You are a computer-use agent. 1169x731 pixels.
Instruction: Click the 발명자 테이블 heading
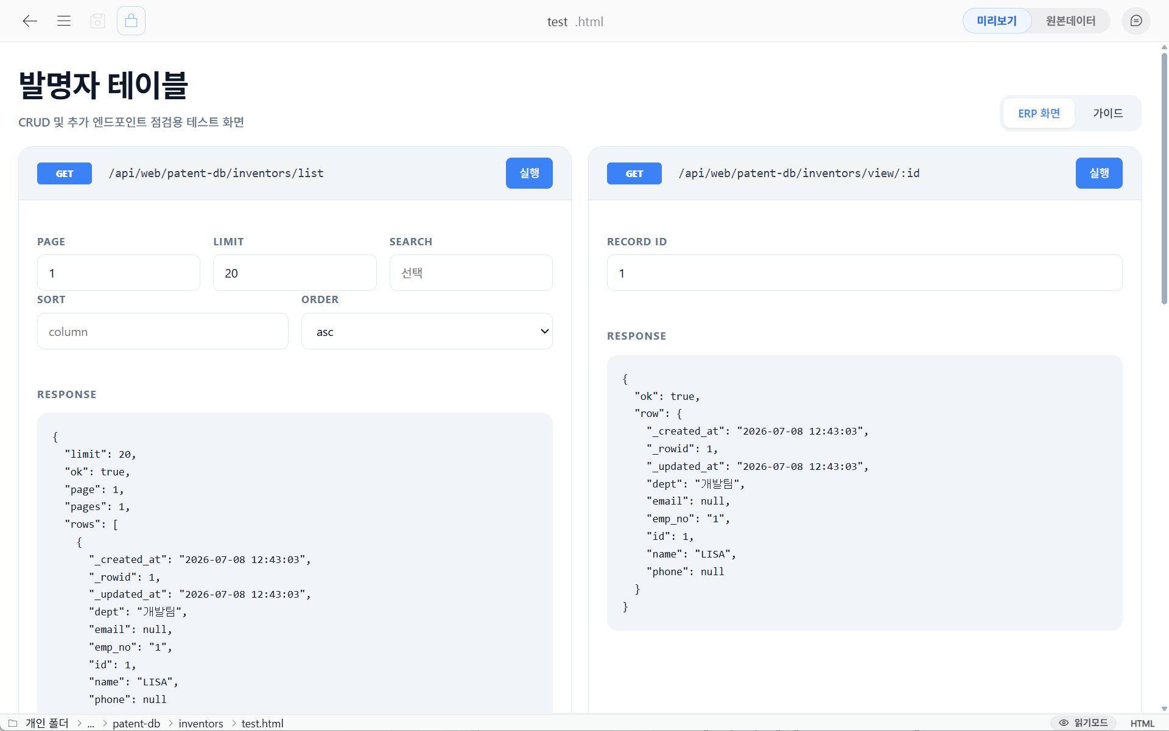[104, 85]
